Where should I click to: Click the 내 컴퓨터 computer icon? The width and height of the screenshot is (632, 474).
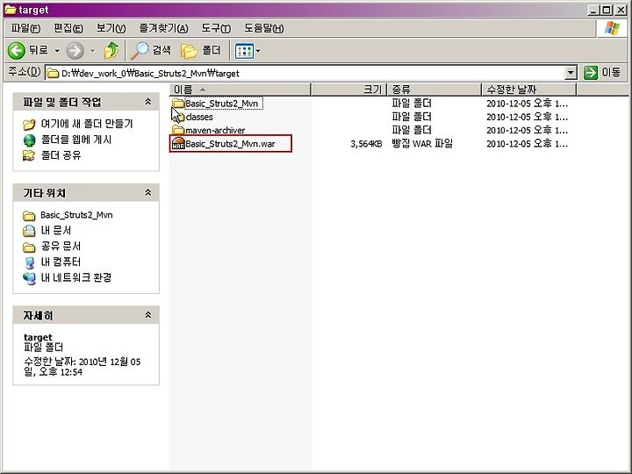[29, 262]
